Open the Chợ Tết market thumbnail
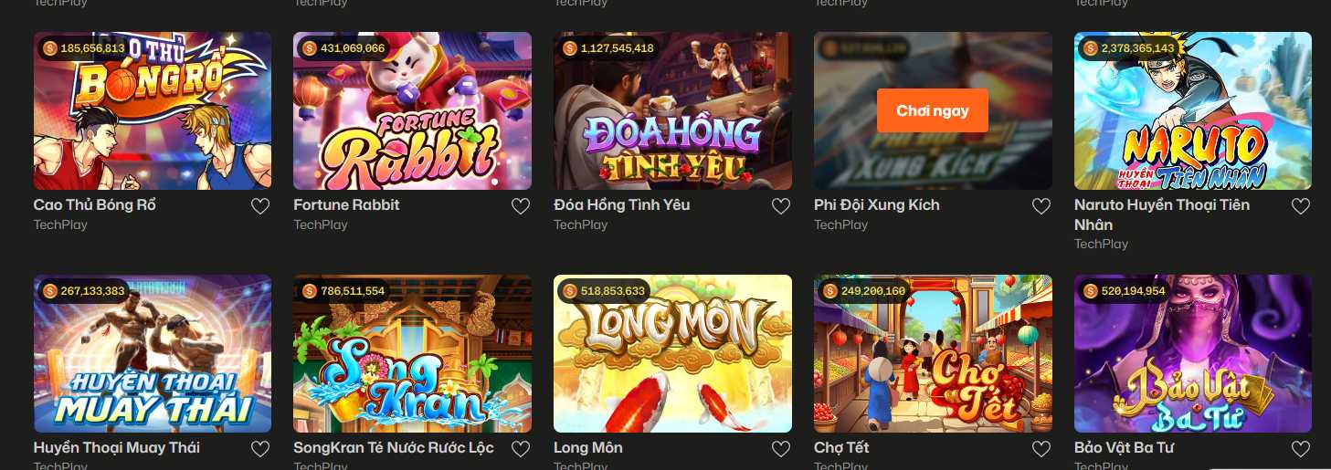The width and height of the screenshot is (1331, 470). (x=933, y=353)
